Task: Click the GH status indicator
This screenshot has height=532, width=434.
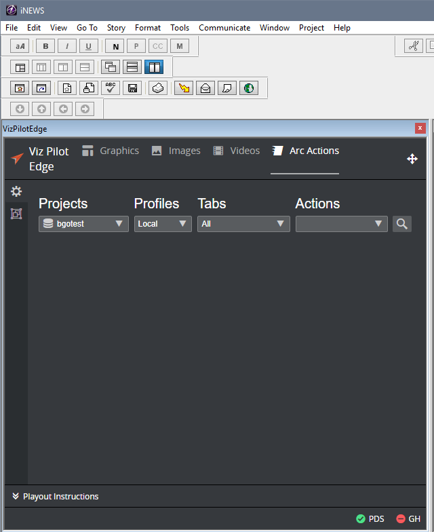Action: [408, 519]
